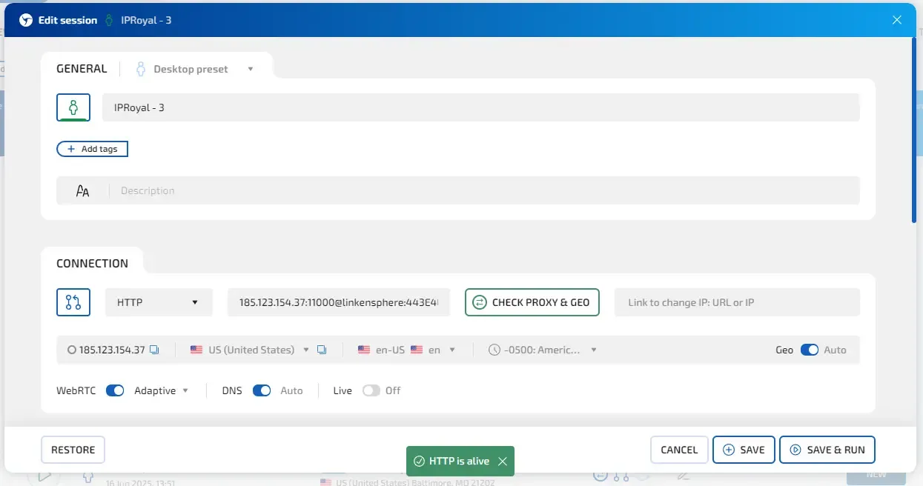Switch to the CONNECTION section
The height and width of the screenshot is (486, 923).
pos(92,262)
